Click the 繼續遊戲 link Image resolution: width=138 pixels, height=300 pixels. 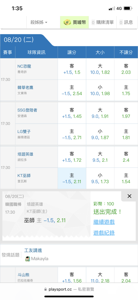104,222
